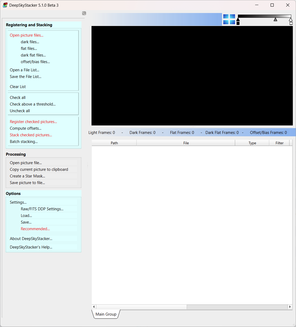Image resolution: width=296 pixels, height=327 pixels.
Task: Sort list by File column header
Action: (x=186, y=143)
